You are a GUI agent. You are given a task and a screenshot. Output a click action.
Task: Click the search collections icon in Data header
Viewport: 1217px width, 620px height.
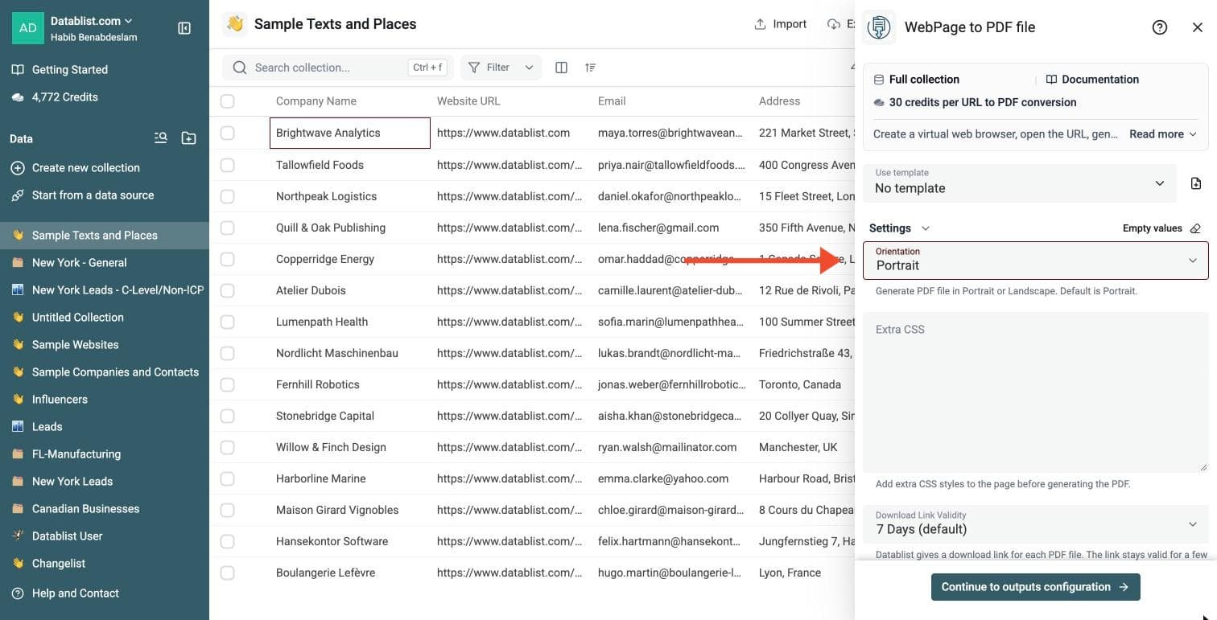pyautogui.click(x=161, y=138)
